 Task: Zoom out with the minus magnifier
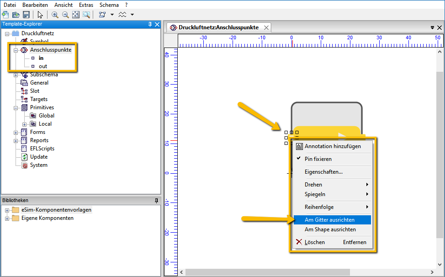(x=65, y=15)
